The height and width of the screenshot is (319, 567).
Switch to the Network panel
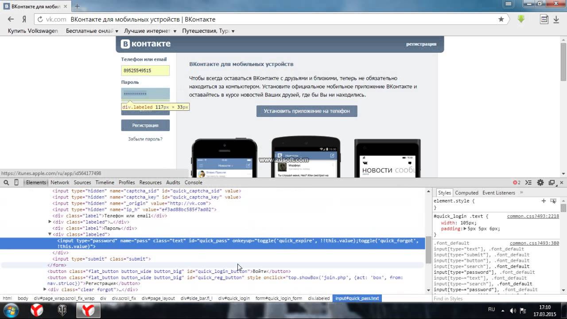60,183
